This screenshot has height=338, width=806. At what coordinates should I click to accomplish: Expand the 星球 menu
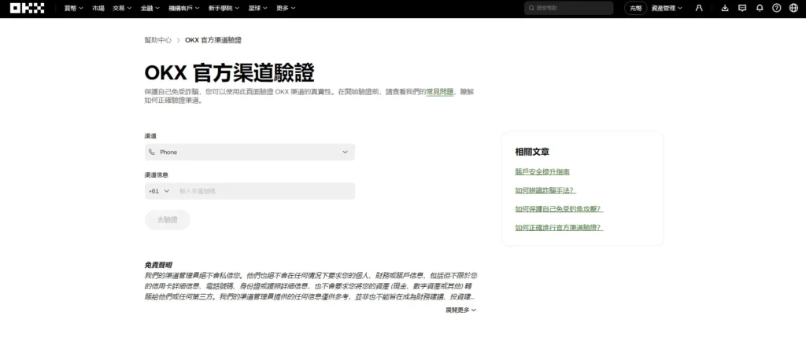point(257,8)
